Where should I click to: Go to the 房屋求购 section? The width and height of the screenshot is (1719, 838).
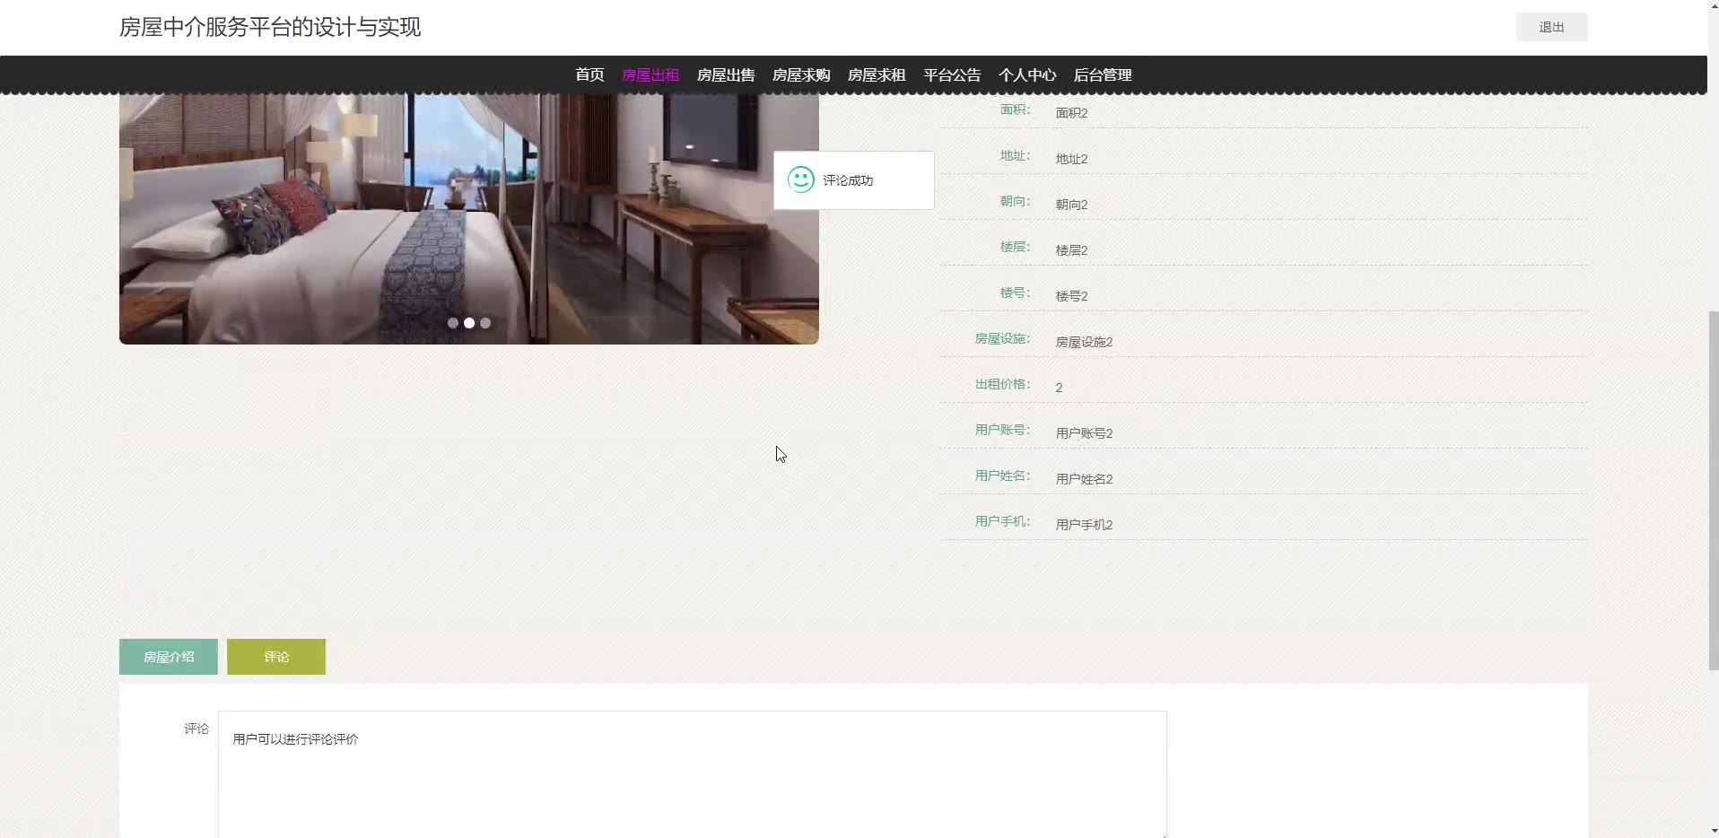[x=801, y=75]
